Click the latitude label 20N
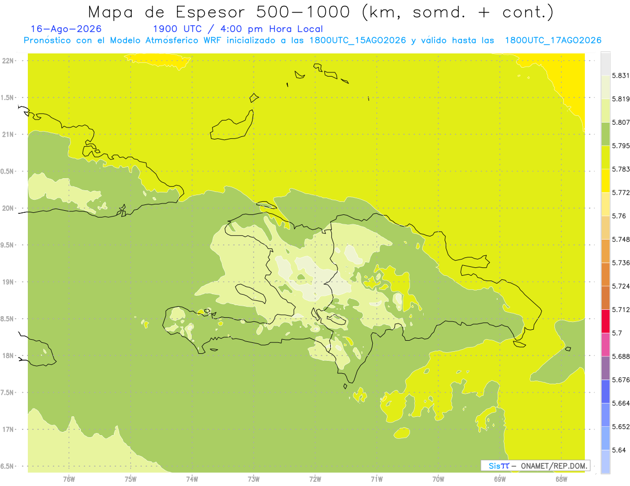 [8, 208]
